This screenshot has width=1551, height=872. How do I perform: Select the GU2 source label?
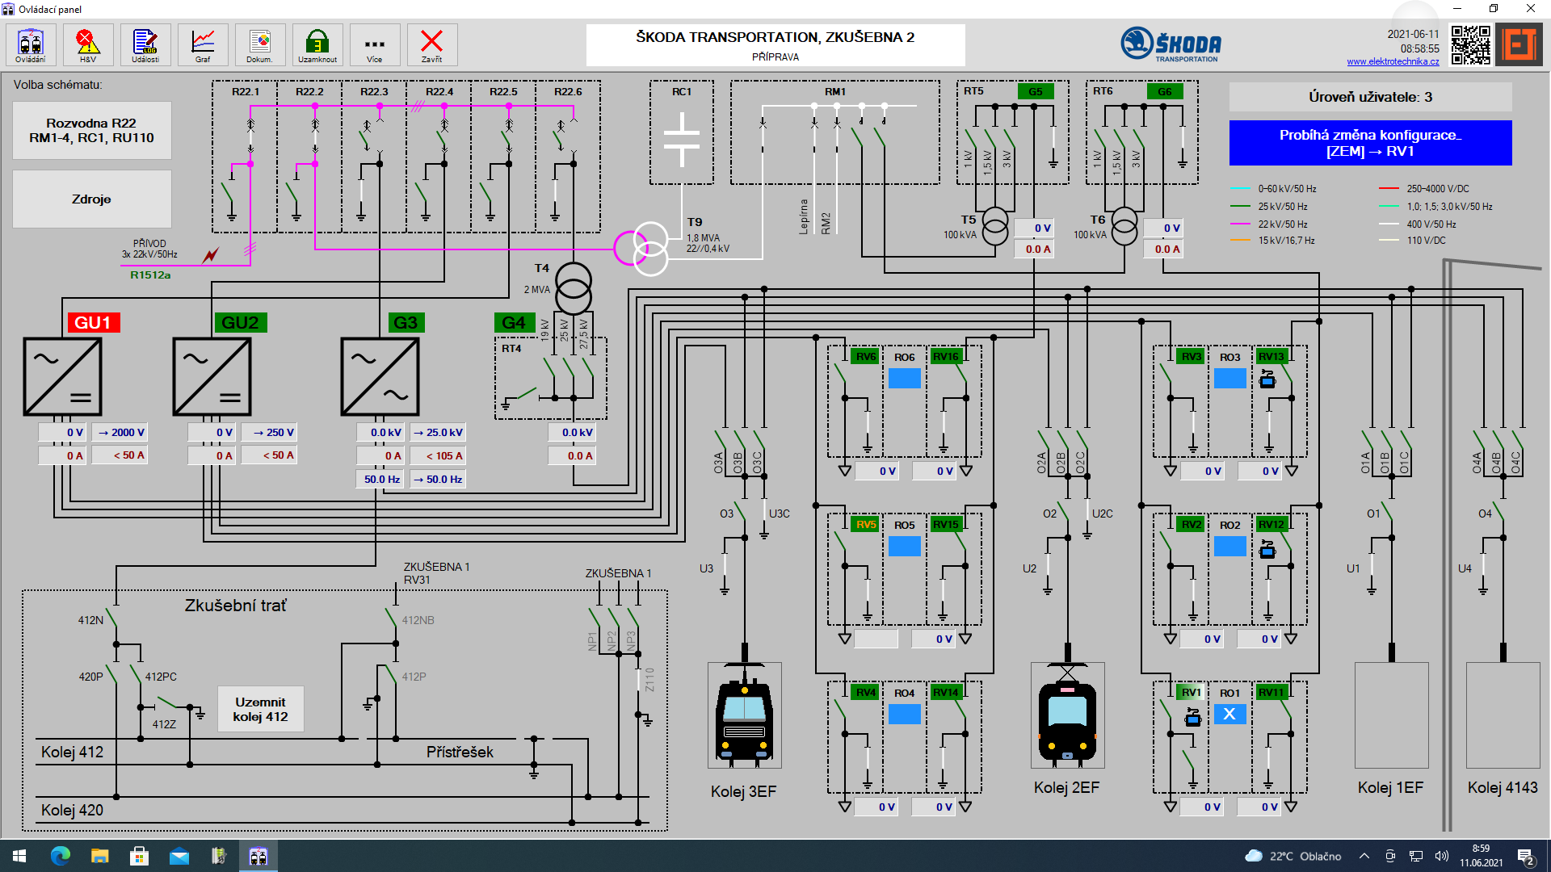point(240,323)
